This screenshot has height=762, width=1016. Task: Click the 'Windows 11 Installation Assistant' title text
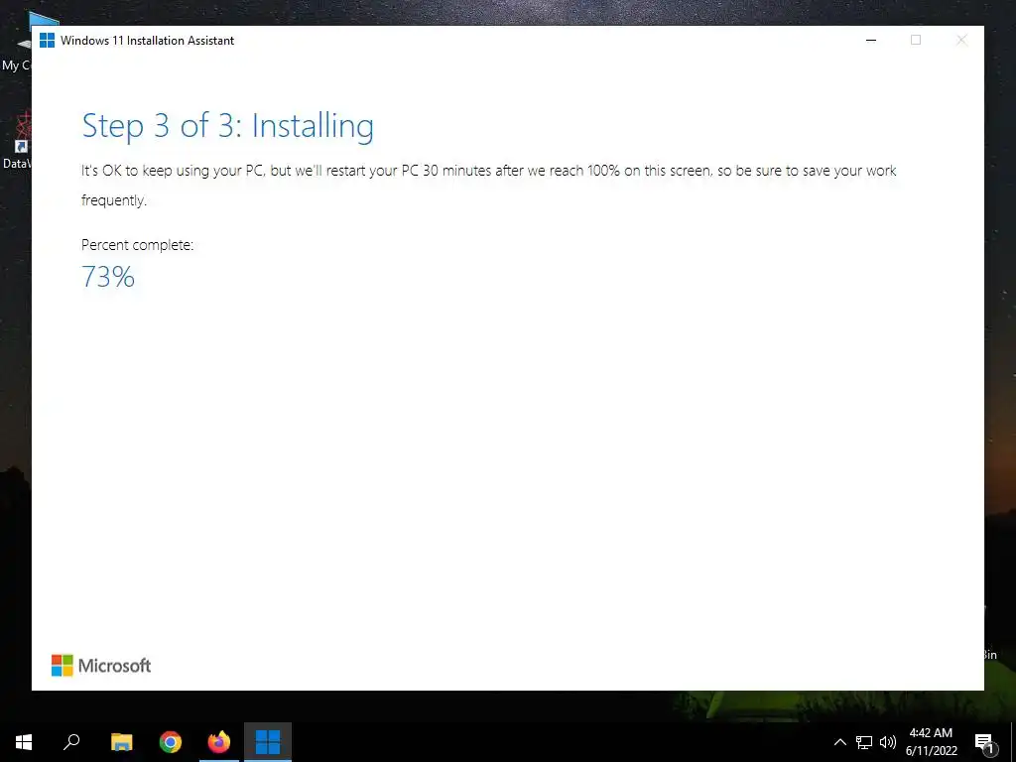click(147, 40)
